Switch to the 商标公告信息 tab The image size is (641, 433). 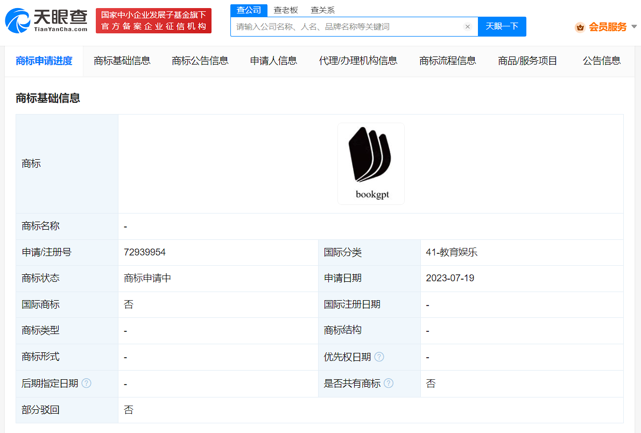(x=200, y=61)
